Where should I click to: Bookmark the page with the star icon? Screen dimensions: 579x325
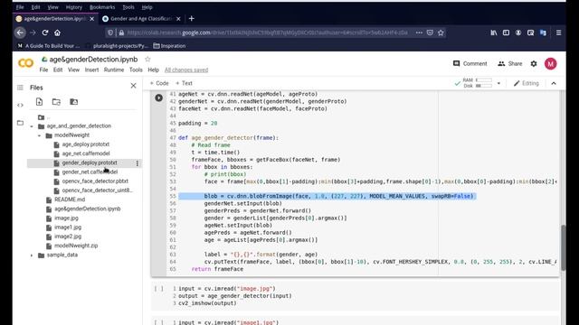(x=441, y=32)
